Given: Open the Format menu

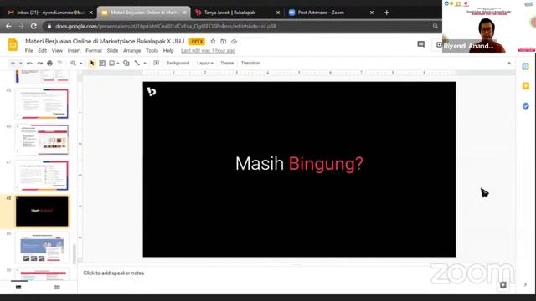Looking at the screenshot, I should 94,50.
